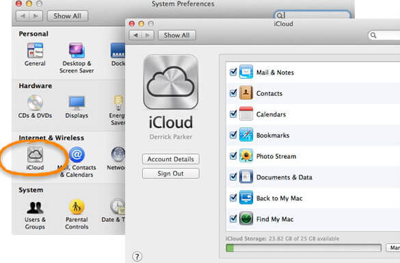Viewport: 400px width, 263px height.
Task: Uncheck the Contacts checkbox
Action: point(233,93)
